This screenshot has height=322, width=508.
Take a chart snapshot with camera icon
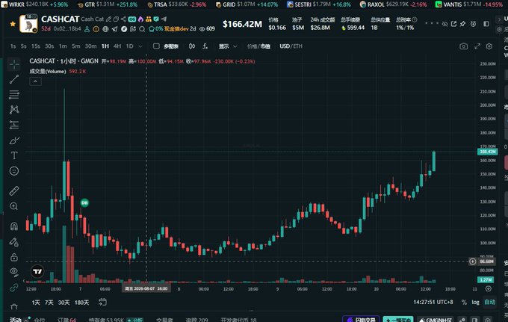point(464,46)
